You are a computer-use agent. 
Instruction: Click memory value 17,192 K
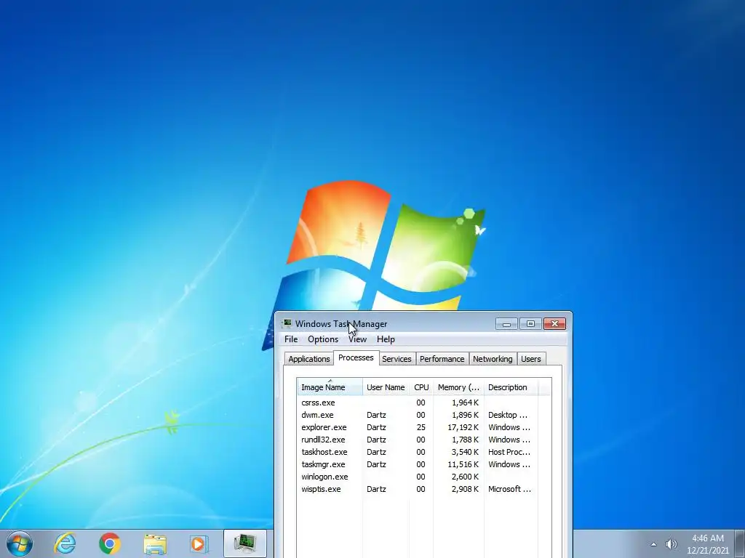[463, 427]
